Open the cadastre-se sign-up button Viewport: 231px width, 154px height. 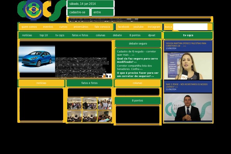(79, 12)
